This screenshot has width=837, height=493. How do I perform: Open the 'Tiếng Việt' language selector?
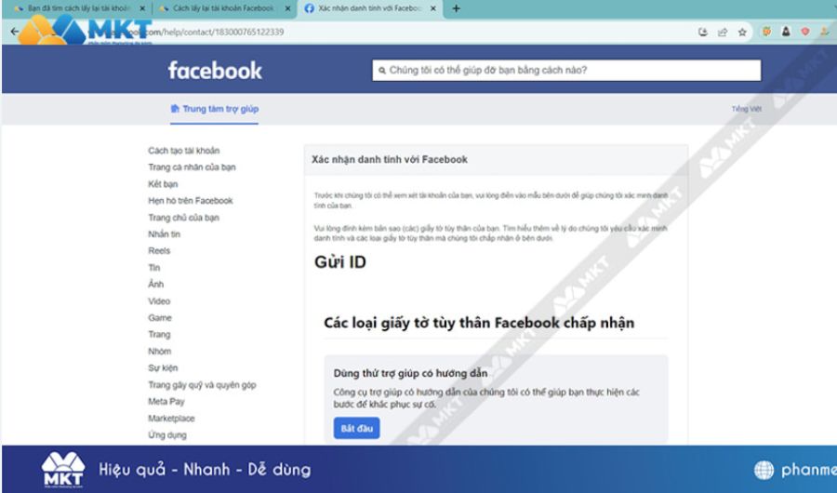pyautogui.click(x=746, y=109)
